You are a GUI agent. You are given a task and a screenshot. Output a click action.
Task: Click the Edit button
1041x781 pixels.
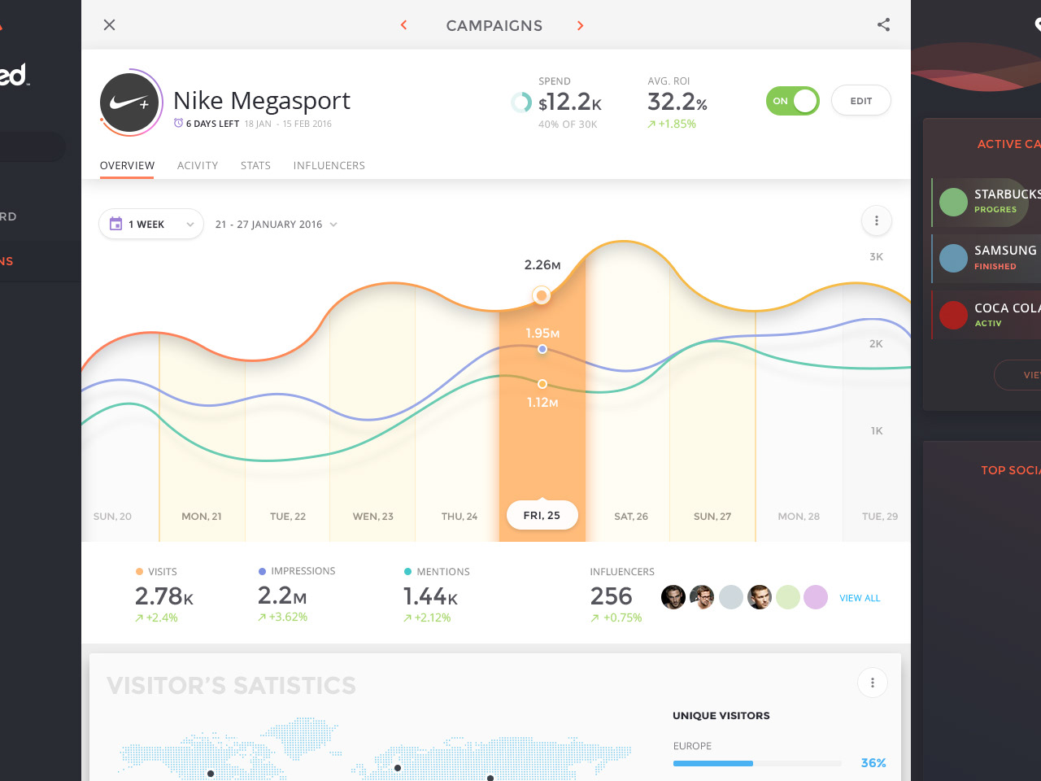(x=861, y=101)
